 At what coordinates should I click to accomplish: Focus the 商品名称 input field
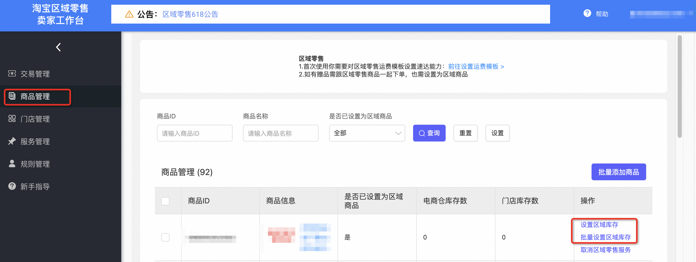pyautogui.click(x=281, y=133)
